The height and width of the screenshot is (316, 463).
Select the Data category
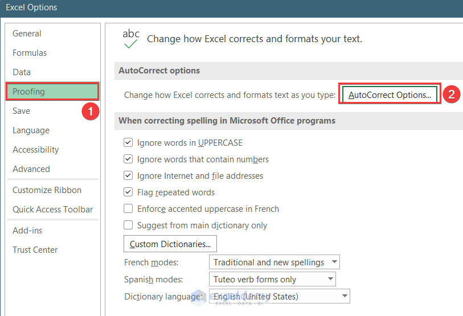coord(22,72)
